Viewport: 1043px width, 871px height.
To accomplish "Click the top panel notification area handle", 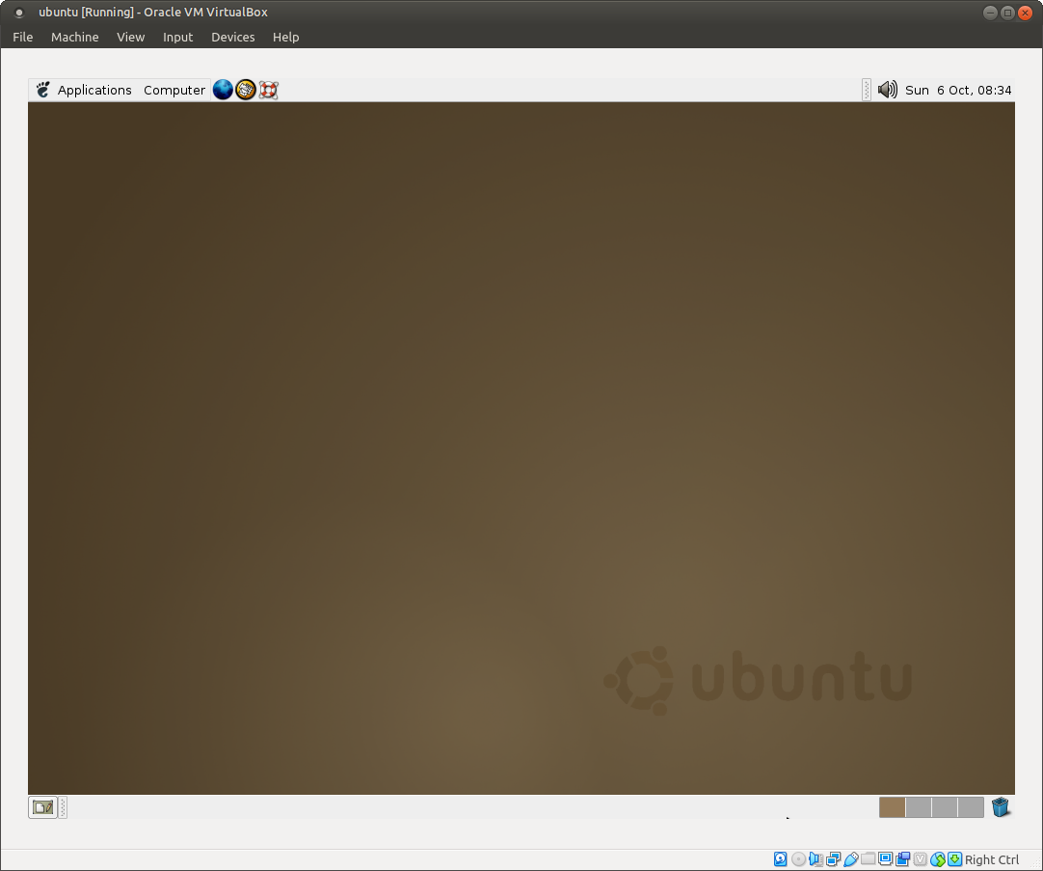I will [x=866, y=89].
